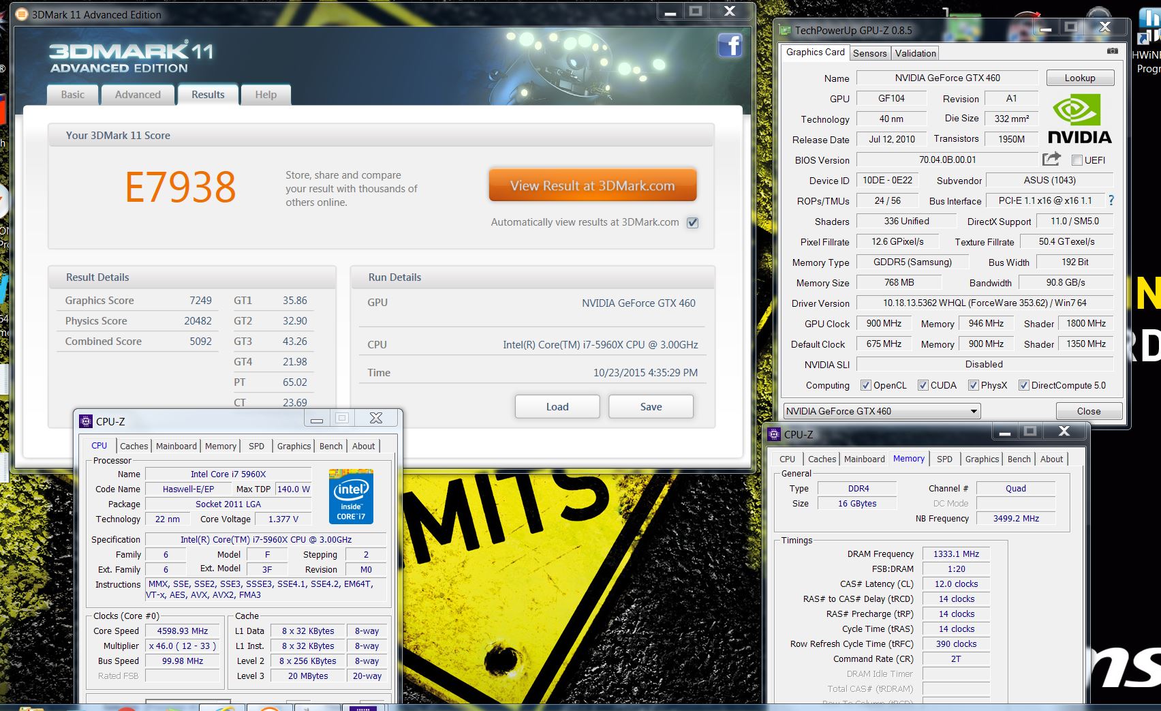Click the Lookup button in GPU-Z
The height and width of the screenshot is (711, 1161).
(1080, 78)
